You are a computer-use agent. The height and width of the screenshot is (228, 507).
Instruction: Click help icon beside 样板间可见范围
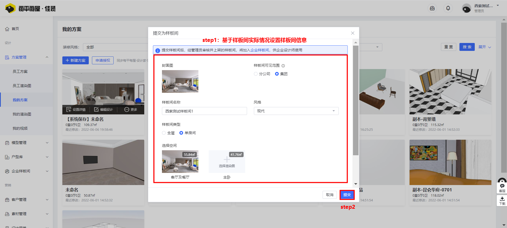pos(283,66)
